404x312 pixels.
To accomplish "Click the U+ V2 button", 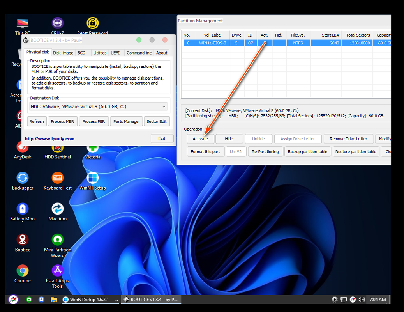I will tap(236, 152).
